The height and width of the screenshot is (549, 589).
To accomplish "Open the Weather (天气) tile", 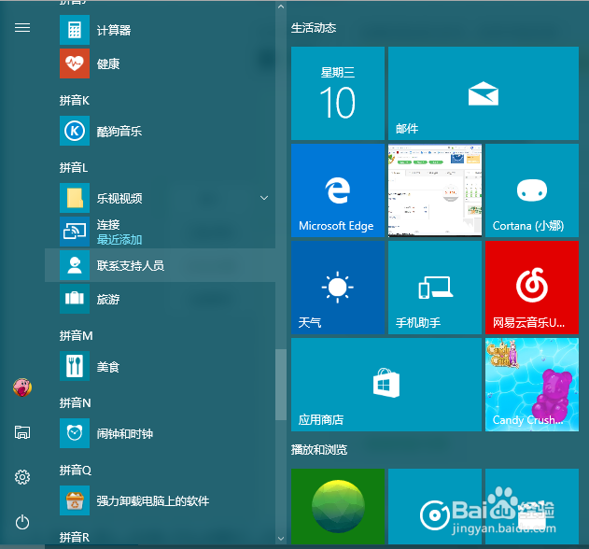I will 338,288.
